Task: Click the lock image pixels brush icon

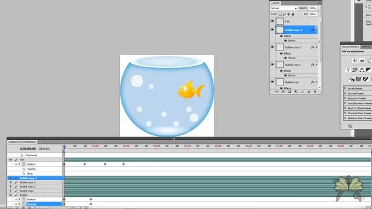Action: point(284,14)
